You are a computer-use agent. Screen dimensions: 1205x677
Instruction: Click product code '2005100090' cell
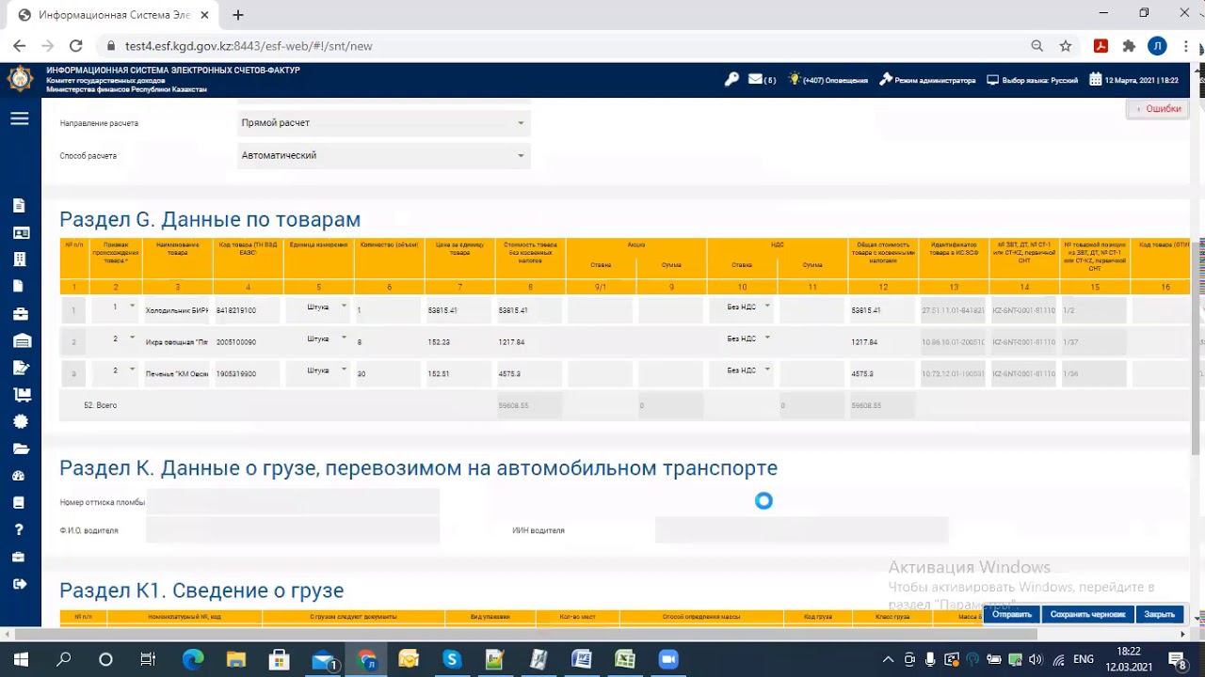click(248, 342)
